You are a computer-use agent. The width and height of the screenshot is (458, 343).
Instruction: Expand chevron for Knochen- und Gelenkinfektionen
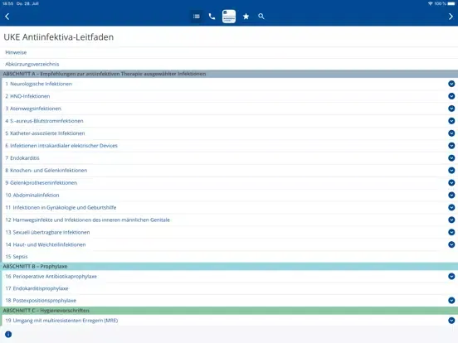click(451, 171)
